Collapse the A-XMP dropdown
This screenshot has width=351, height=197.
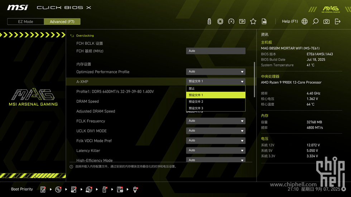click(x=216, y=82)
